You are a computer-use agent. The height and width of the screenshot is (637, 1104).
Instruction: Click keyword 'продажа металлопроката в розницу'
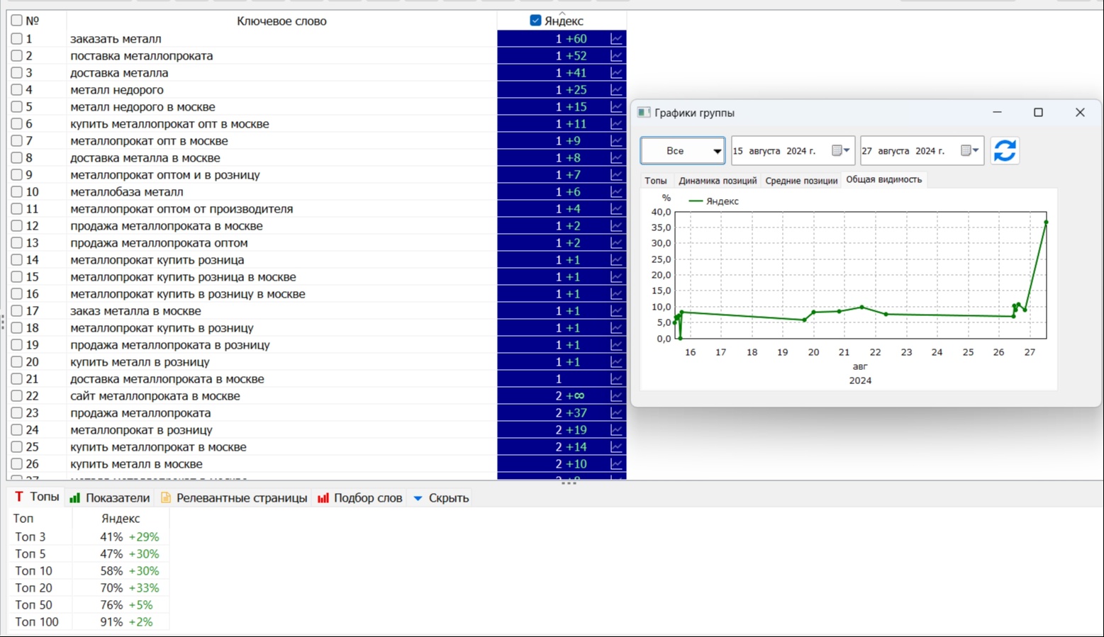click(x=170, y=345)
